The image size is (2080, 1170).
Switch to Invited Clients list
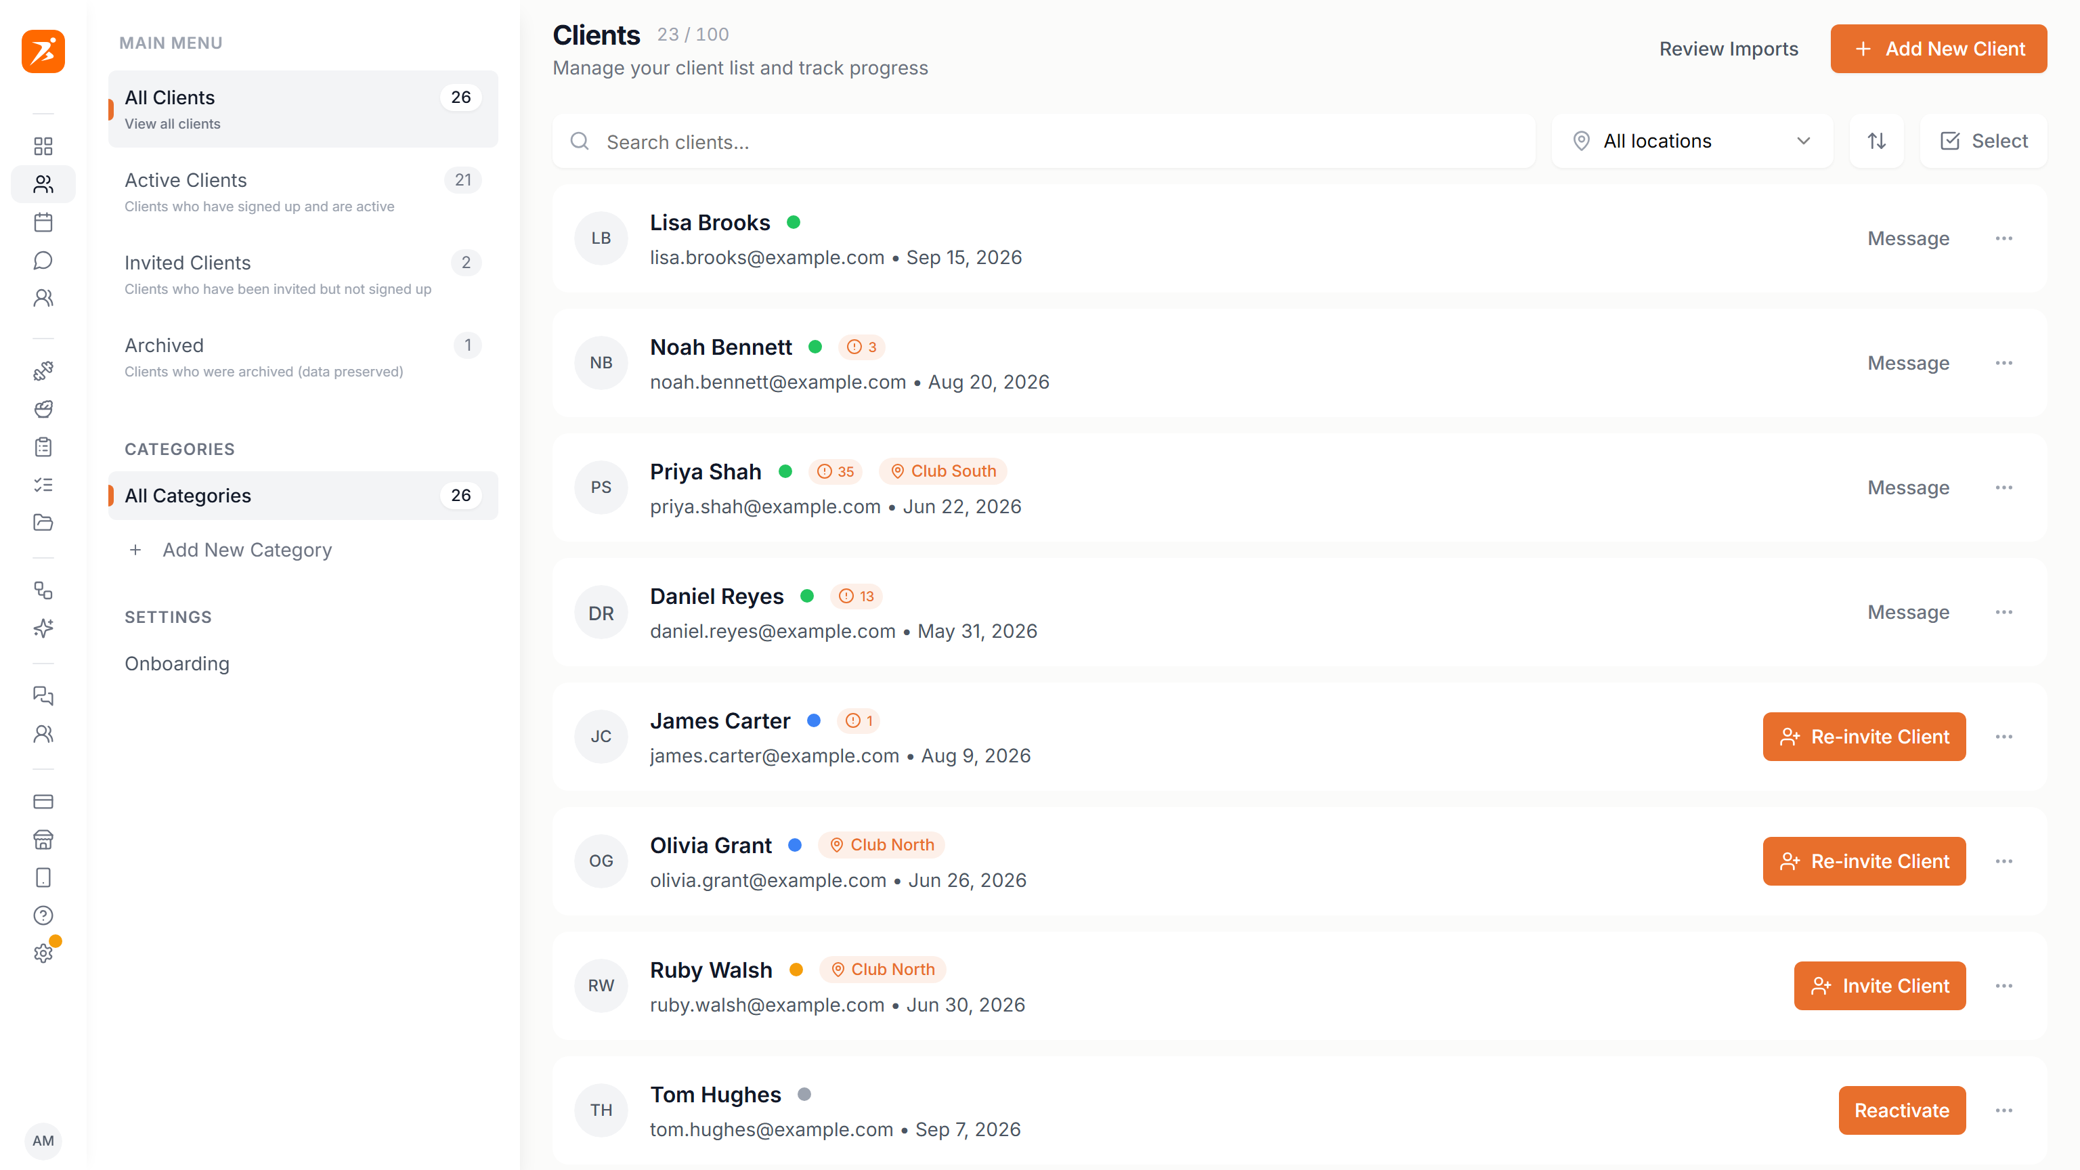[303, 274]
